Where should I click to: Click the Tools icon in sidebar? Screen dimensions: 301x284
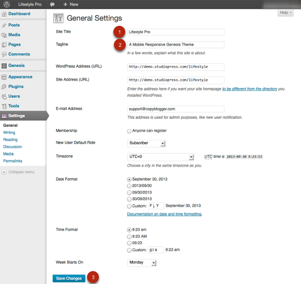click(4, 106)
